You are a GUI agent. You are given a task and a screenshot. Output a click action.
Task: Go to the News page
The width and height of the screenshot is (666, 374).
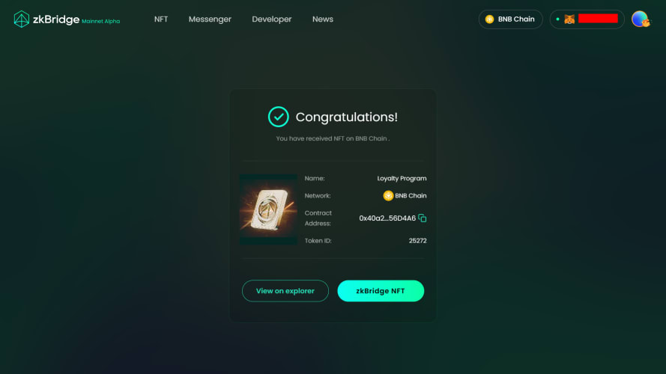tap(323, 19)
